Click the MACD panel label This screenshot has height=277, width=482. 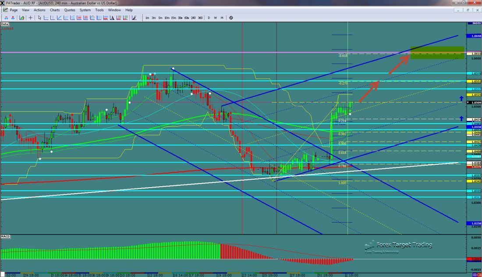[x=6, y=237]
